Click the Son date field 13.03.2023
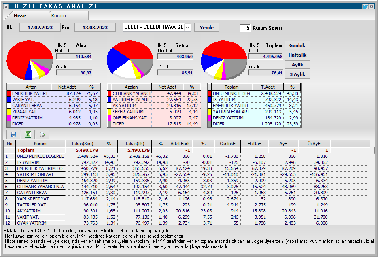This screenshot has height=257, width=378. click(x=95, y=27)
